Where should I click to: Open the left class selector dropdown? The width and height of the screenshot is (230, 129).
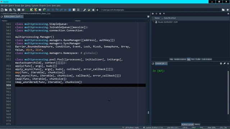point(37,21)
